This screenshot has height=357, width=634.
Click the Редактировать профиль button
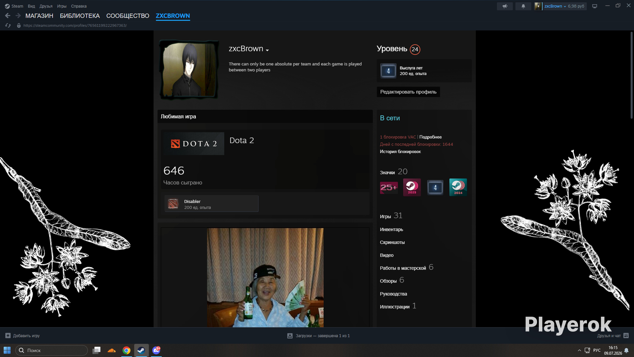click(408, 92)
